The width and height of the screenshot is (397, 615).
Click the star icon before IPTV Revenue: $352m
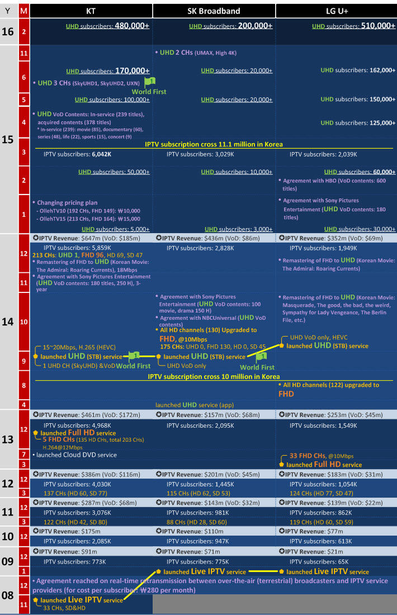coord(282,238)
